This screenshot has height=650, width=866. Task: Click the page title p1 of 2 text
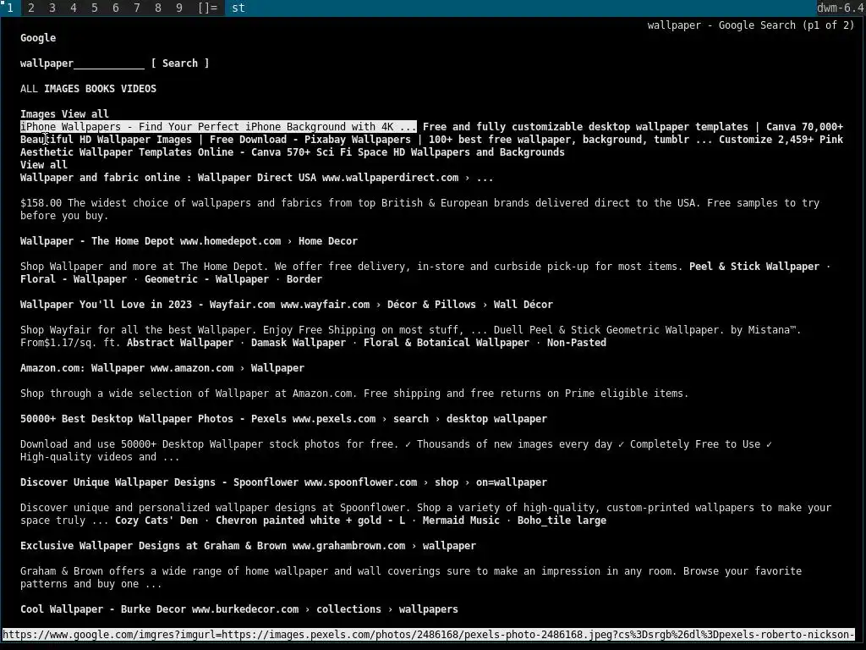(751, 25)
